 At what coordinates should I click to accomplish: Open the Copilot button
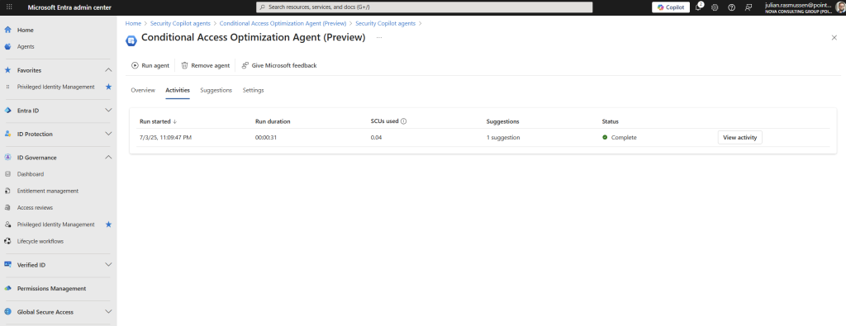[x=671, y=7]
